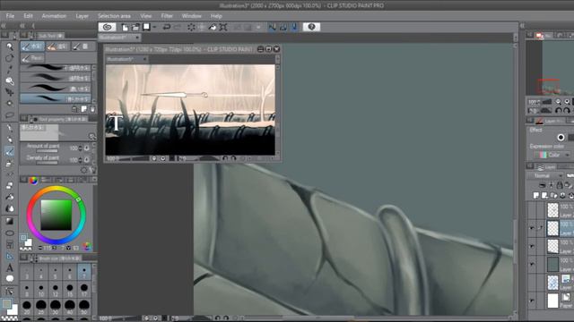The height and width of the screenshot is (322, 574).
Task: Open CLIP STUDIO launcher icon
Action: pyautogui.click(x=108, y=27)
